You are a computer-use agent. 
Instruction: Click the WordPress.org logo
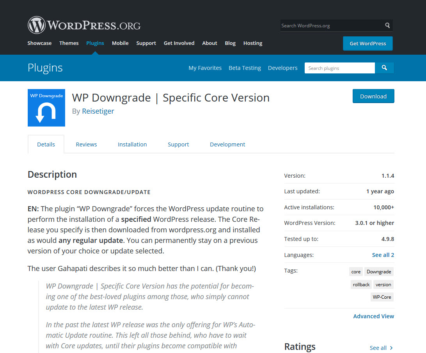coord(84,25)
